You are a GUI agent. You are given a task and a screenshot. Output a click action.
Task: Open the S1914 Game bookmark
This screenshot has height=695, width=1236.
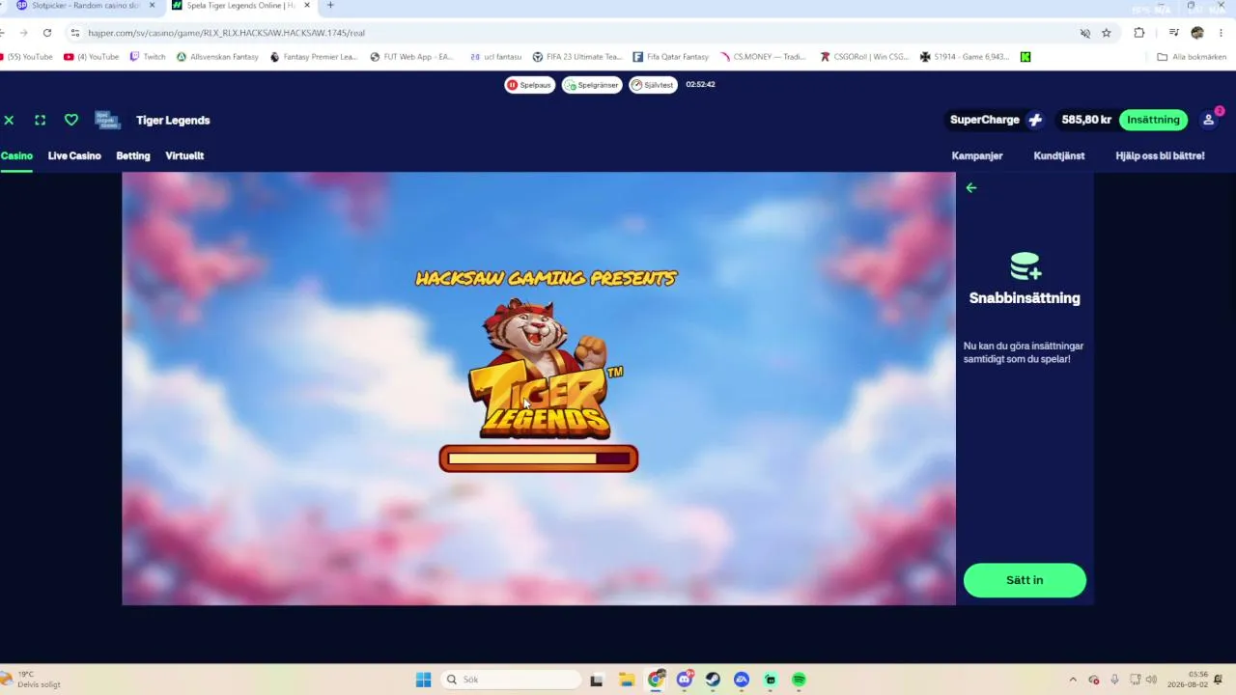point(965,57)
